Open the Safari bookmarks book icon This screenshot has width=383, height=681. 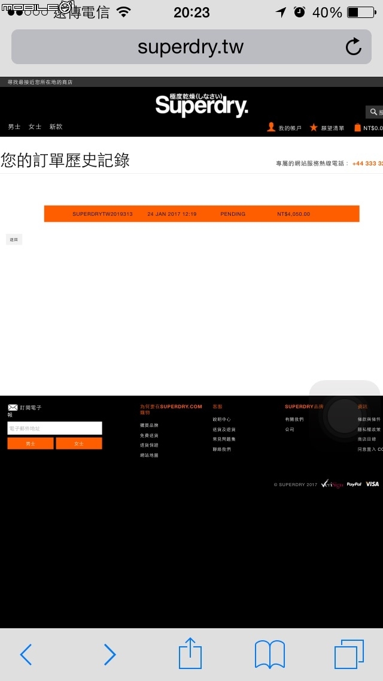tap(270, 654)
